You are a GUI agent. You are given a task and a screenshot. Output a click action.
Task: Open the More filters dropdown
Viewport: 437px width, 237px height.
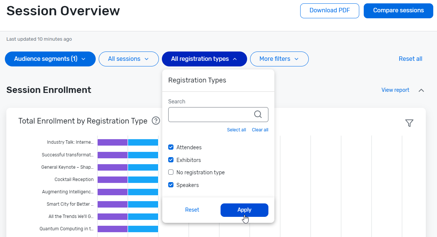click(x=279, y=59)
